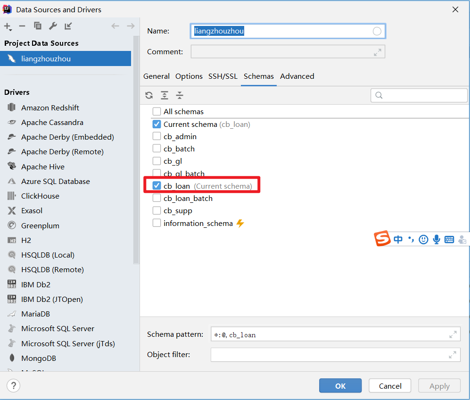
Task: Go back with the left arrow
Action: [115, 26]
